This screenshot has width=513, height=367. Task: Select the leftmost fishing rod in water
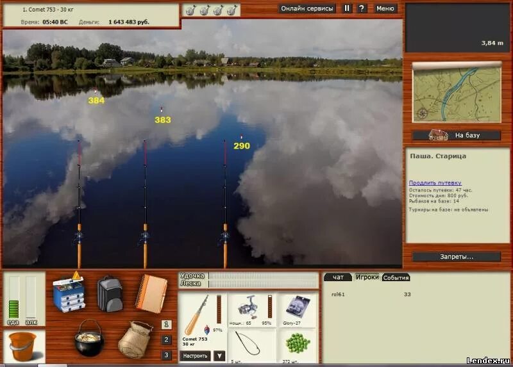(79, 204)
